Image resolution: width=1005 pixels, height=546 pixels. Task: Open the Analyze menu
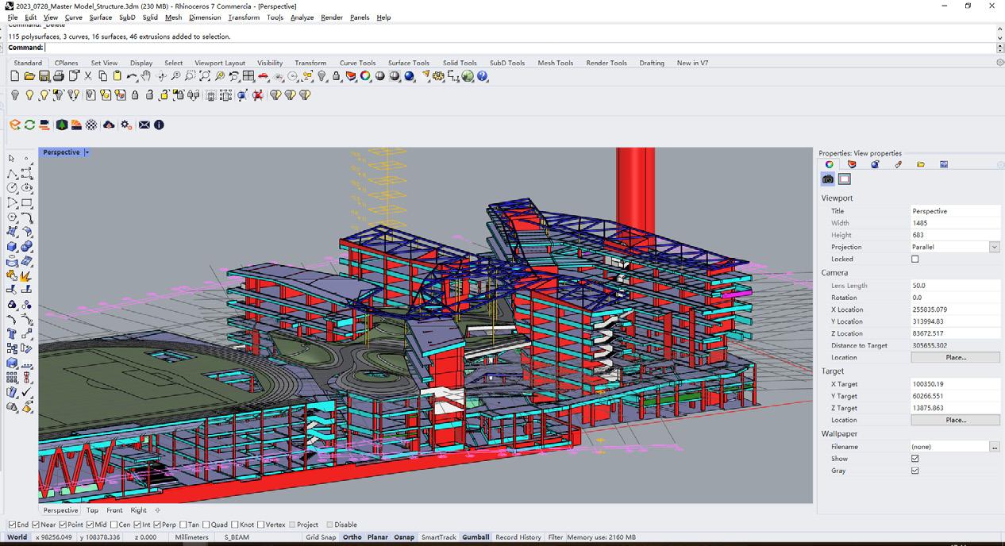(x=302, y=17)
